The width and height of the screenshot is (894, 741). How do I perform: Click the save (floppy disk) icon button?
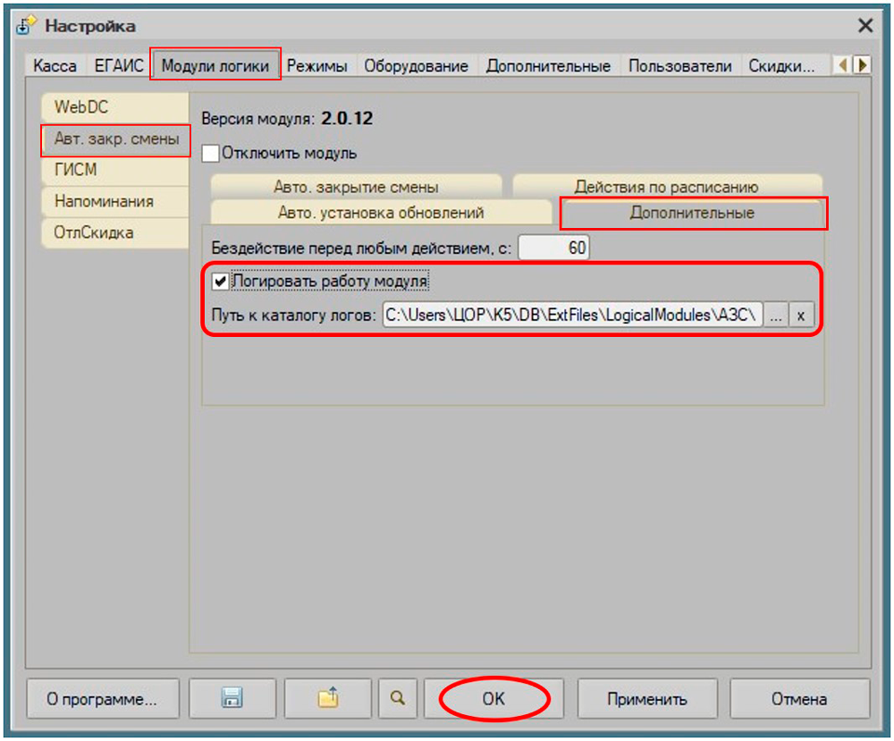[231, 699]
